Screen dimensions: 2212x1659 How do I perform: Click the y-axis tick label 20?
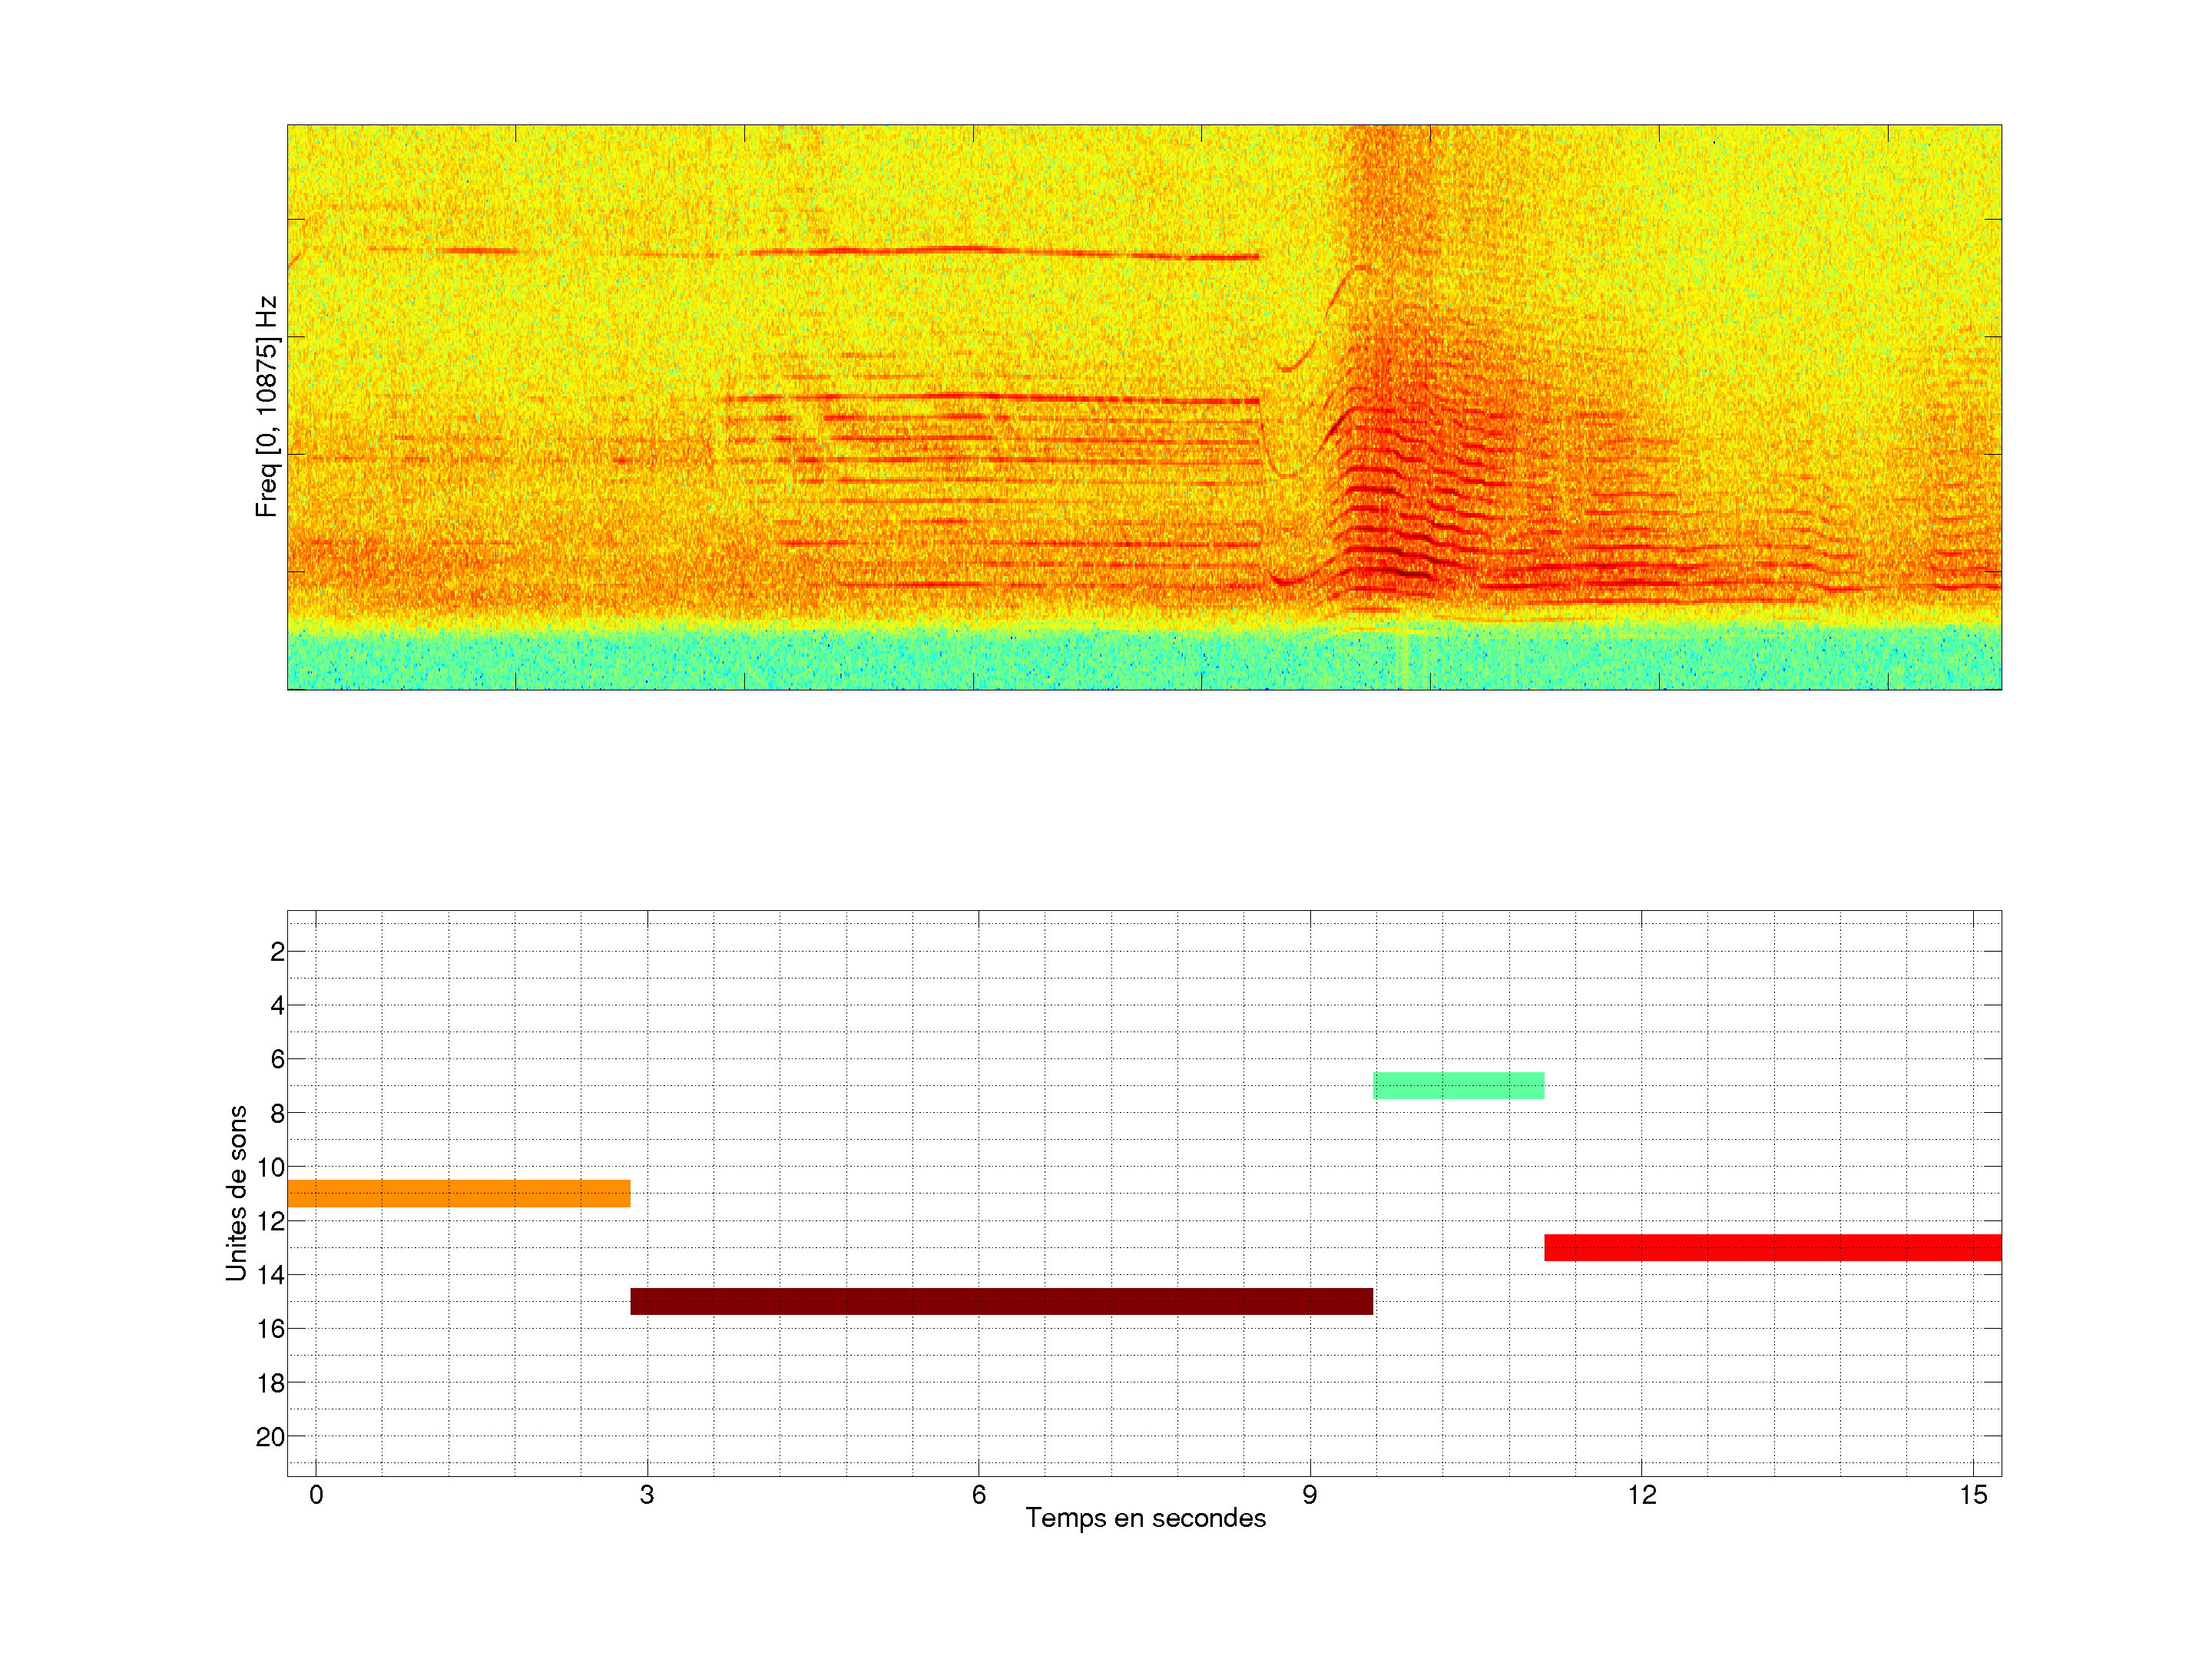[x=270, y=1437]
